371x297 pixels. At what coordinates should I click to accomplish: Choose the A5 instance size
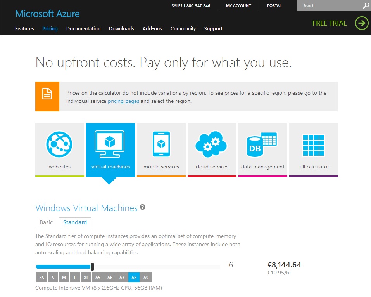coord(98,277)
